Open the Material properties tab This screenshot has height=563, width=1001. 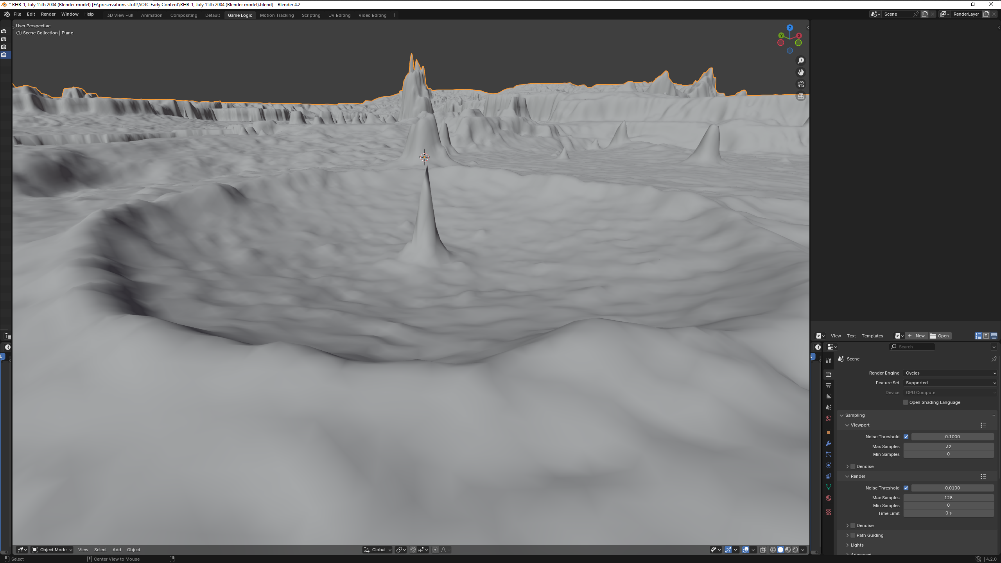pyautogui.click(x=828, y=498)
